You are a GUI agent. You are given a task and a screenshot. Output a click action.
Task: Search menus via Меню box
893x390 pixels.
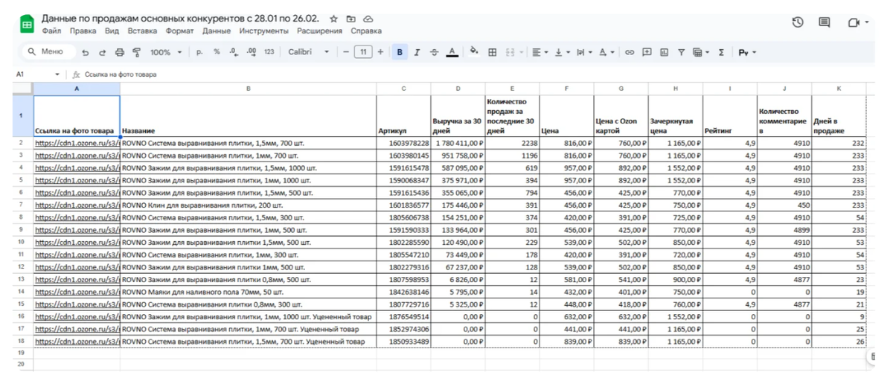click(x=48, y=52)
